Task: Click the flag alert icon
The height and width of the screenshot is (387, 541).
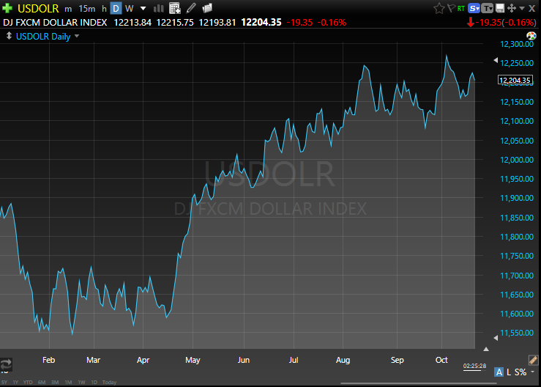Action: [451, 8]
